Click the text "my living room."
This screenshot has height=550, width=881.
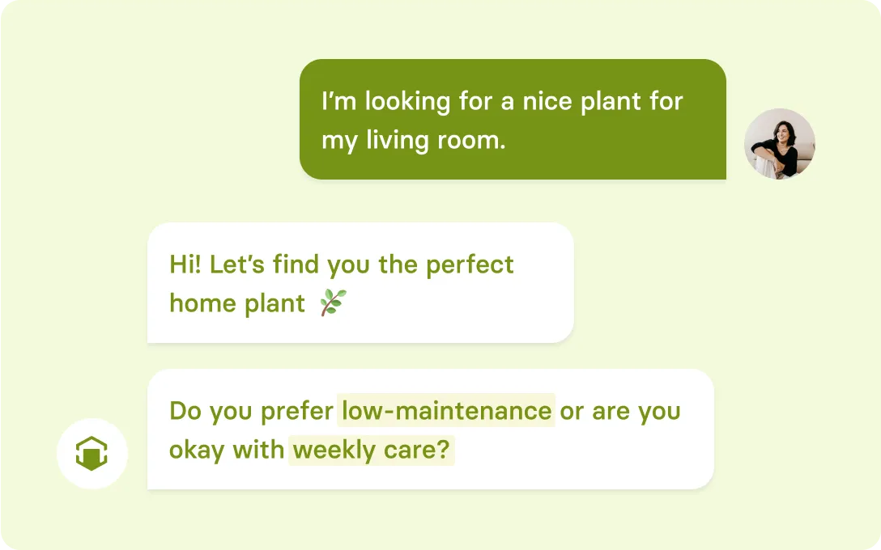coord(413,140)
